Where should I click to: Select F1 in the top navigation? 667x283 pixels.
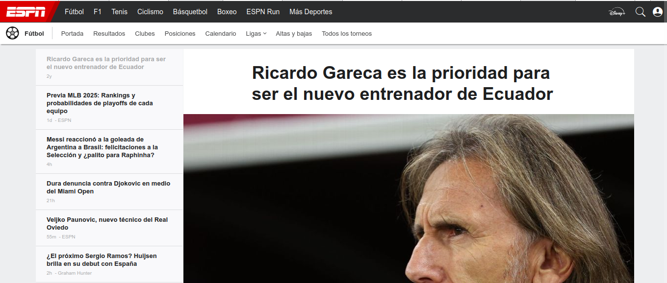[98, 12]
